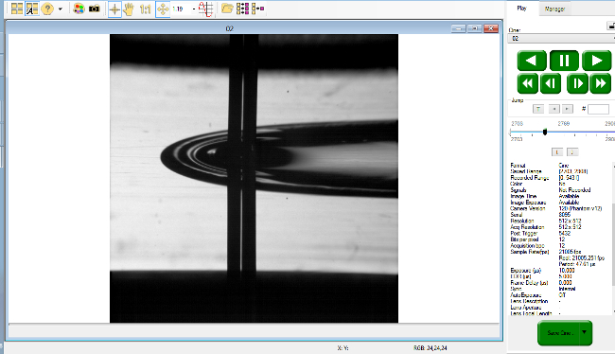Click the Save Cine button
This screenshot has width=615, height=354.
(x=558, y=333)
